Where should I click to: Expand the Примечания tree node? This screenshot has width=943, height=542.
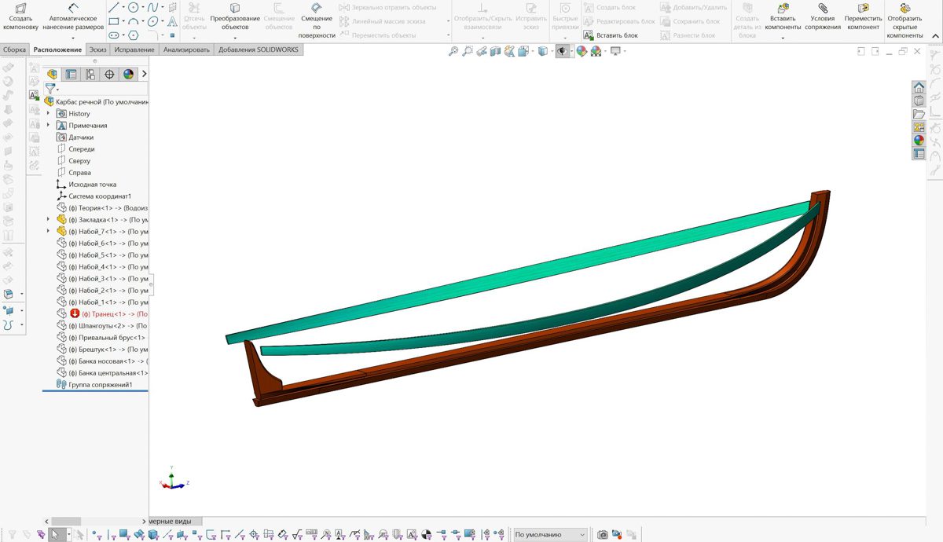coord(49,126)
